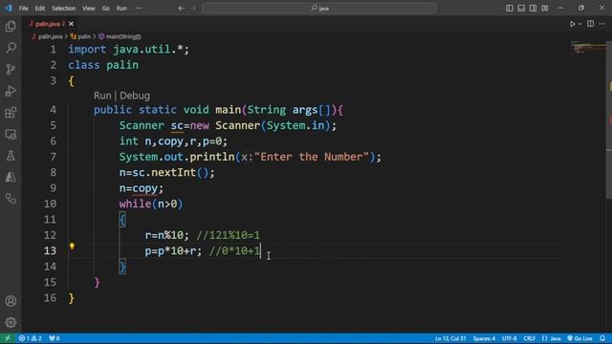
Task: Click the Run code lens link
Action: pos(102,96)
